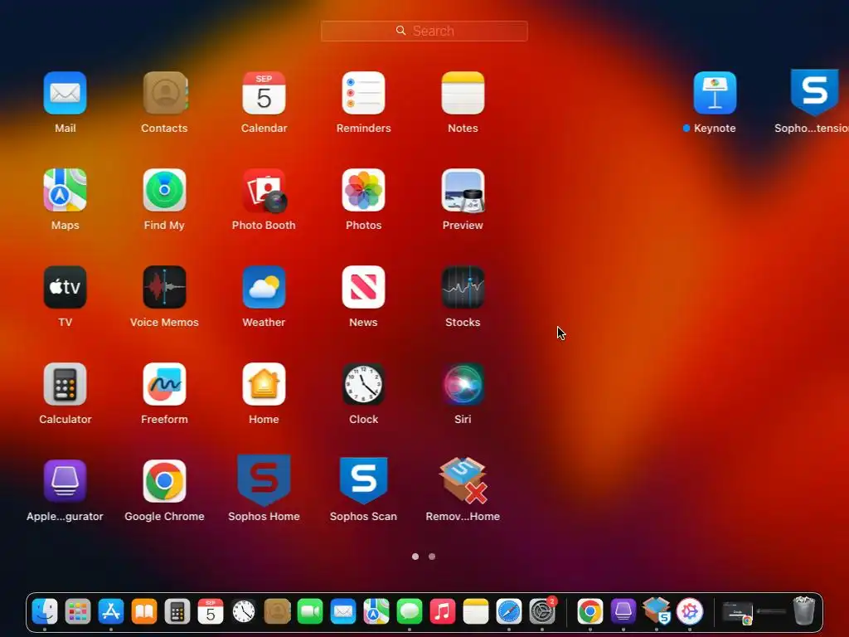
Task: Launch Voice Memos
Action: [165, 287]
